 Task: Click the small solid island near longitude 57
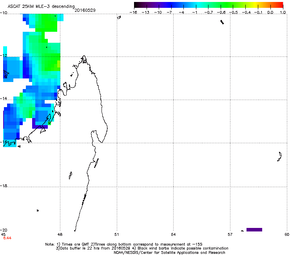[222, 22]
